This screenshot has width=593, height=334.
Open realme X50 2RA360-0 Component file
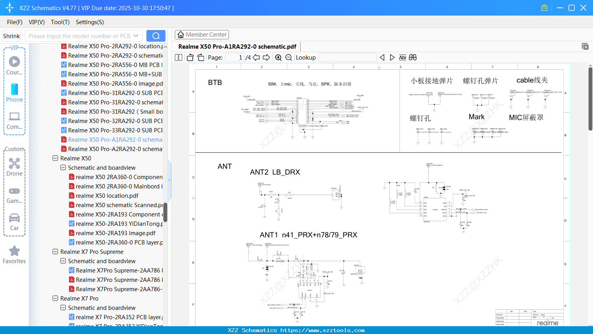(x=116, y=177)
